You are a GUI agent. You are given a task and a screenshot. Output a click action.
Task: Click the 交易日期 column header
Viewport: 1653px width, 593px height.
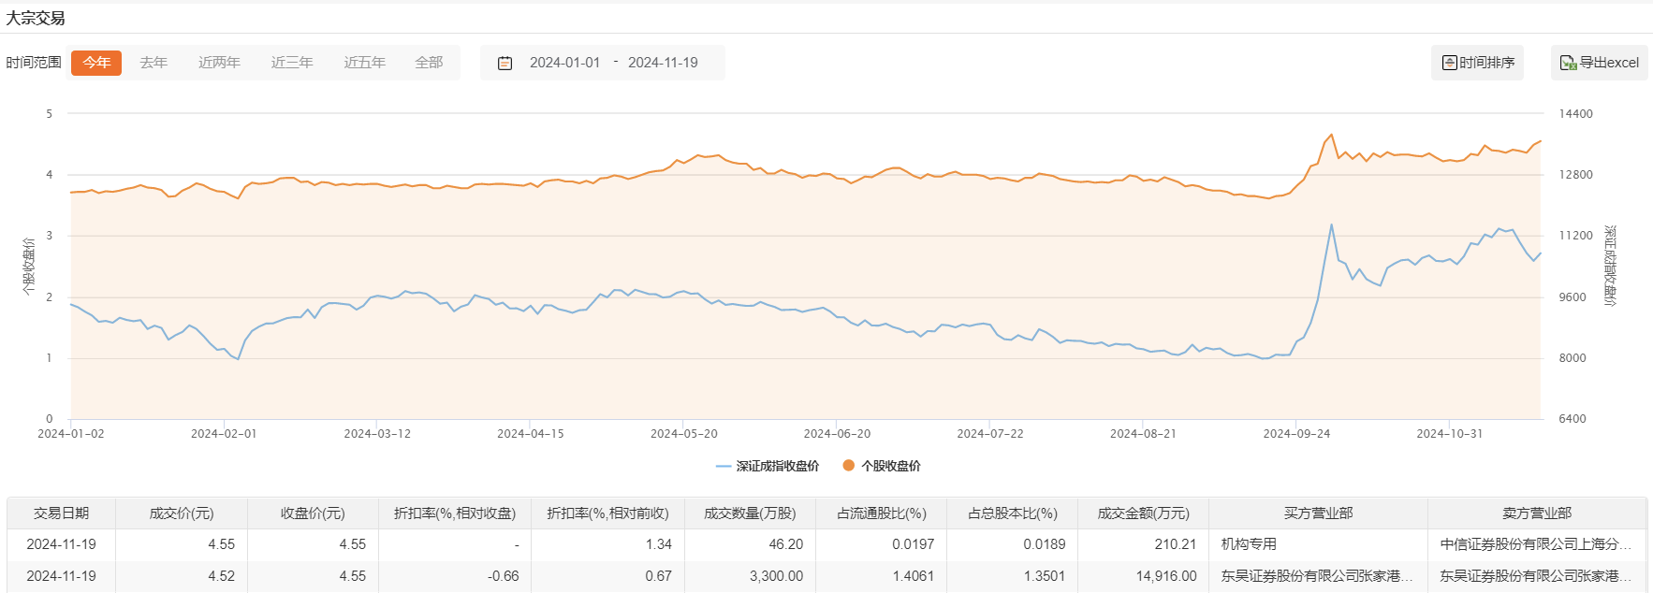pos(61,513)
